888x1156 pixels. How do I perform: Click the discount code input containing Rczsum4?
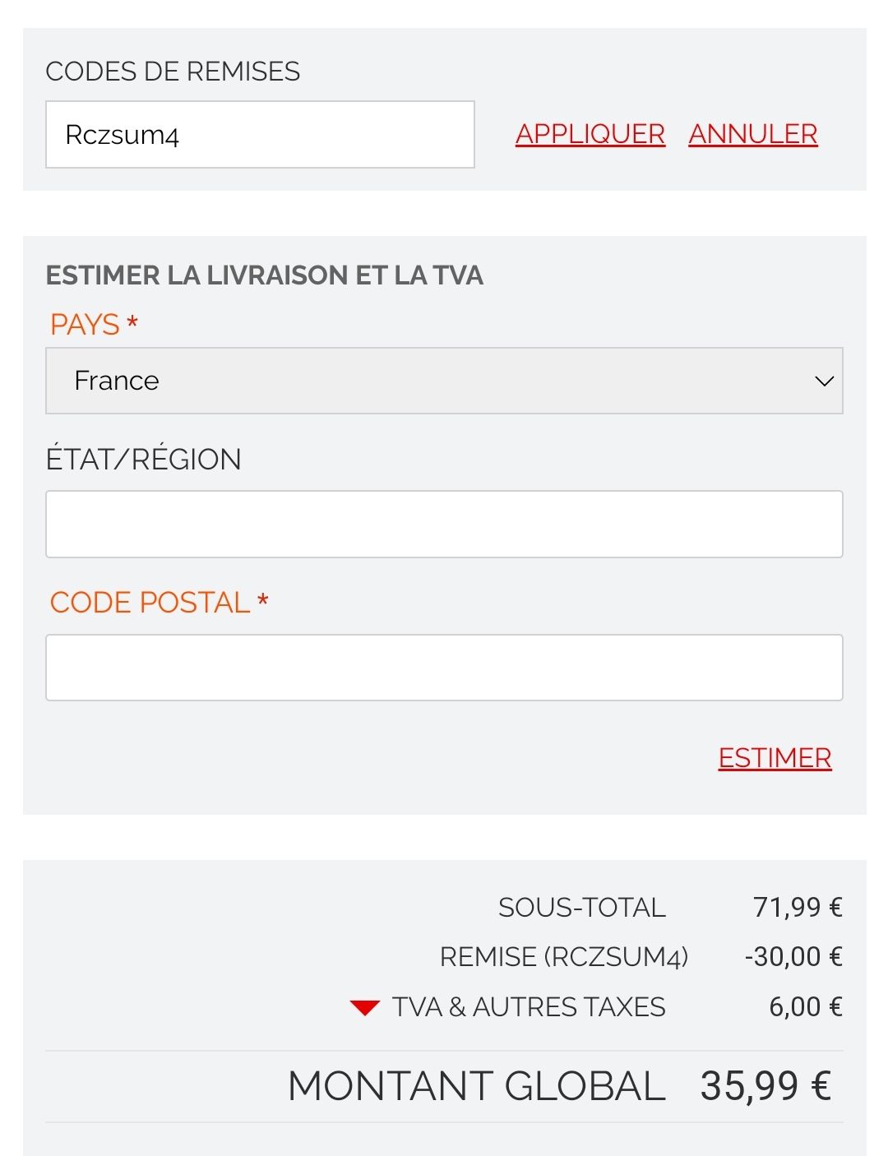(x=260, y=135)
